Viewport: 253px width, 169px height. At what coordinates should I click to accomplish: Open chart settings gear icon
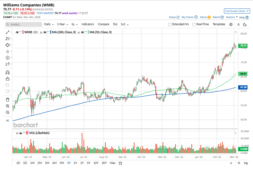click(x=231, y=24)
